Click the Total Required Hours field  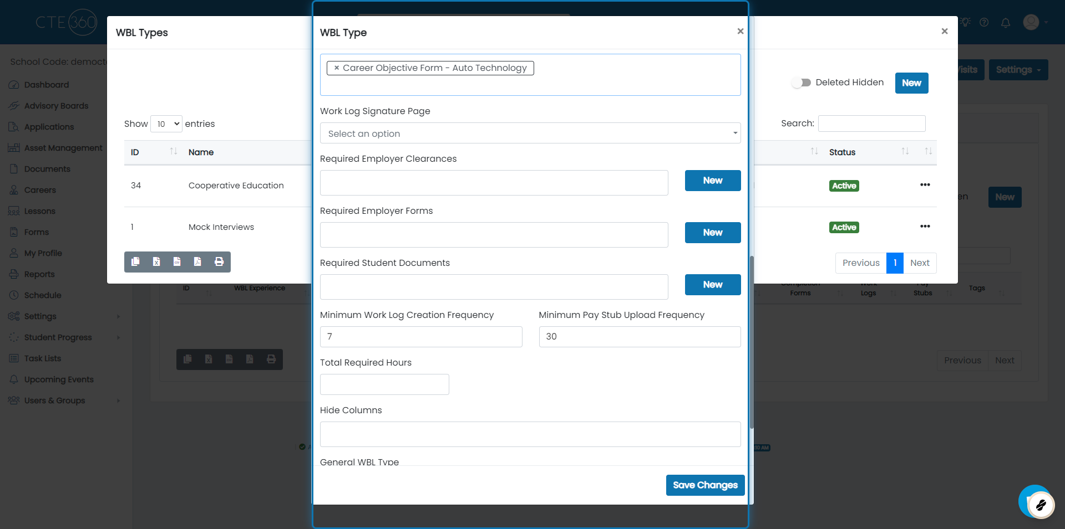[x=384, y=384]
